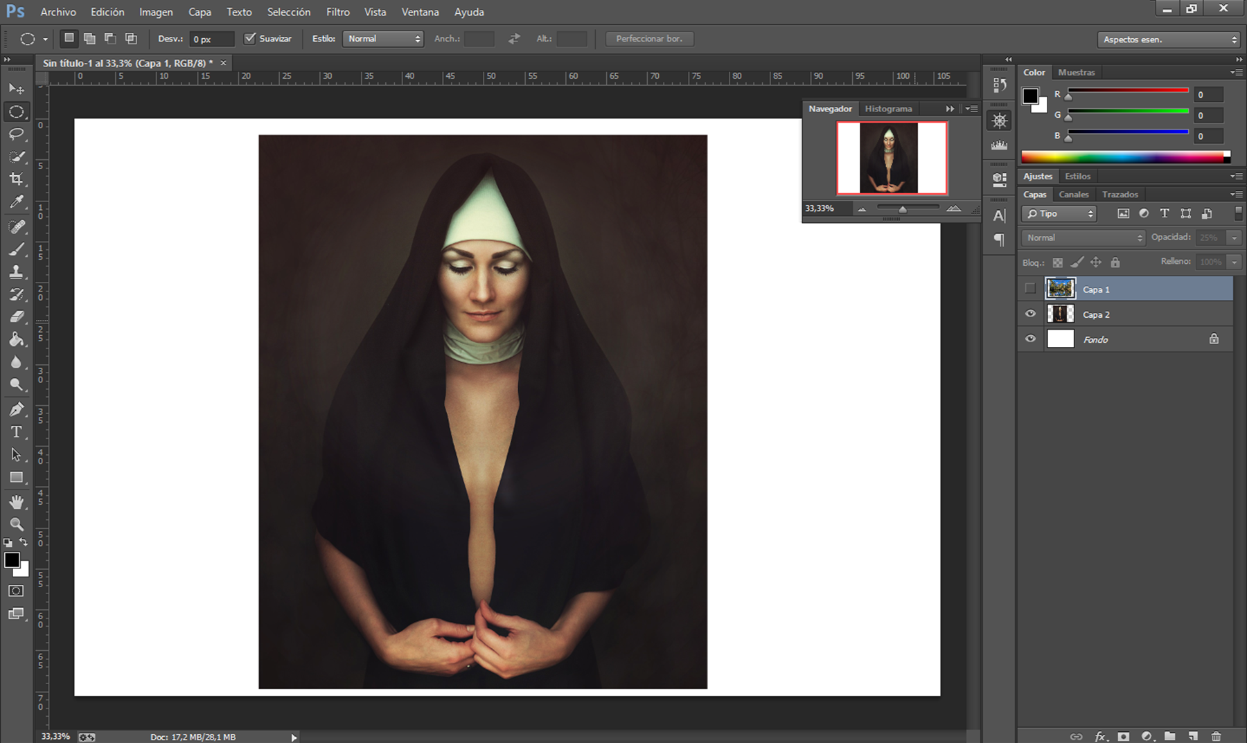Select the Horizontal Type tool
This screenshot has height=743, width=1247.
(17, 432)
